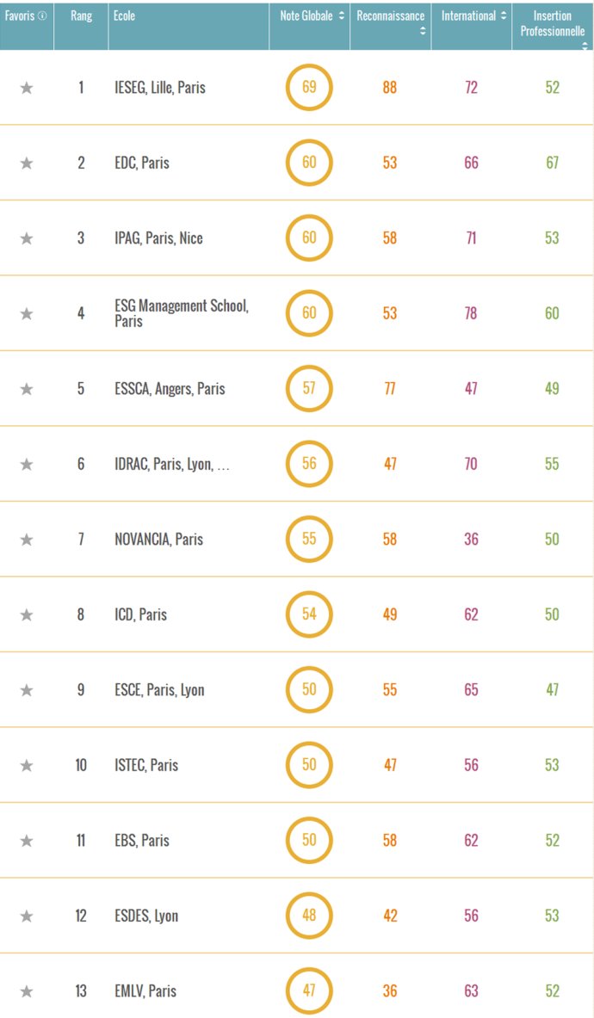Star the ESSCA, Angers, Paris row
Image resolution: width=594 pixels, height=1018 pixels.
coord(27,389)
